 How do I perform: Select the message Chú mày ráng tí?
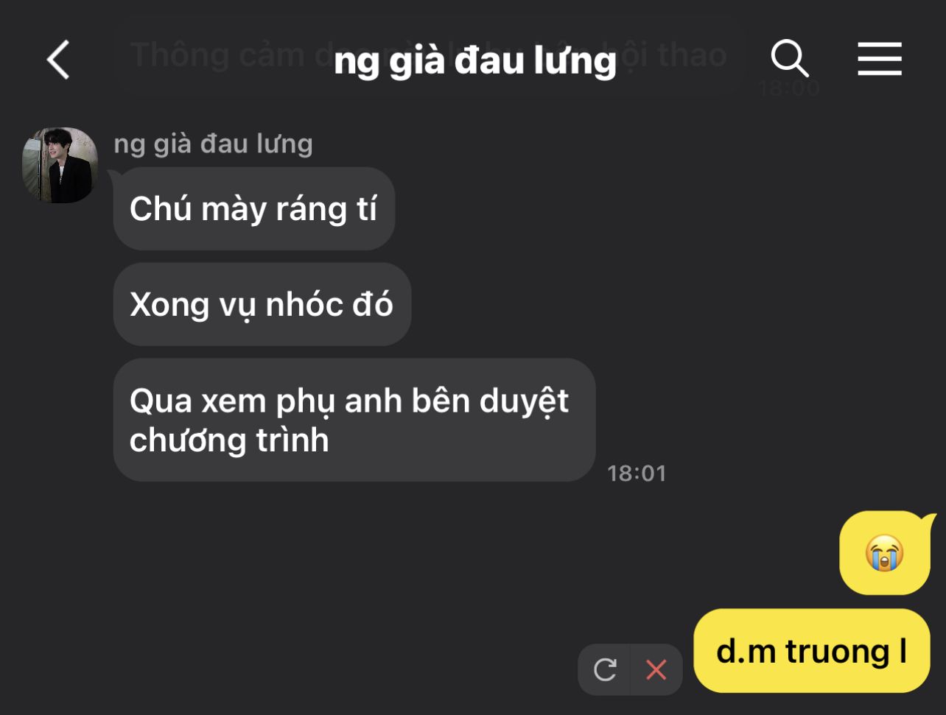pyautogui.click(x=254, y=209)
